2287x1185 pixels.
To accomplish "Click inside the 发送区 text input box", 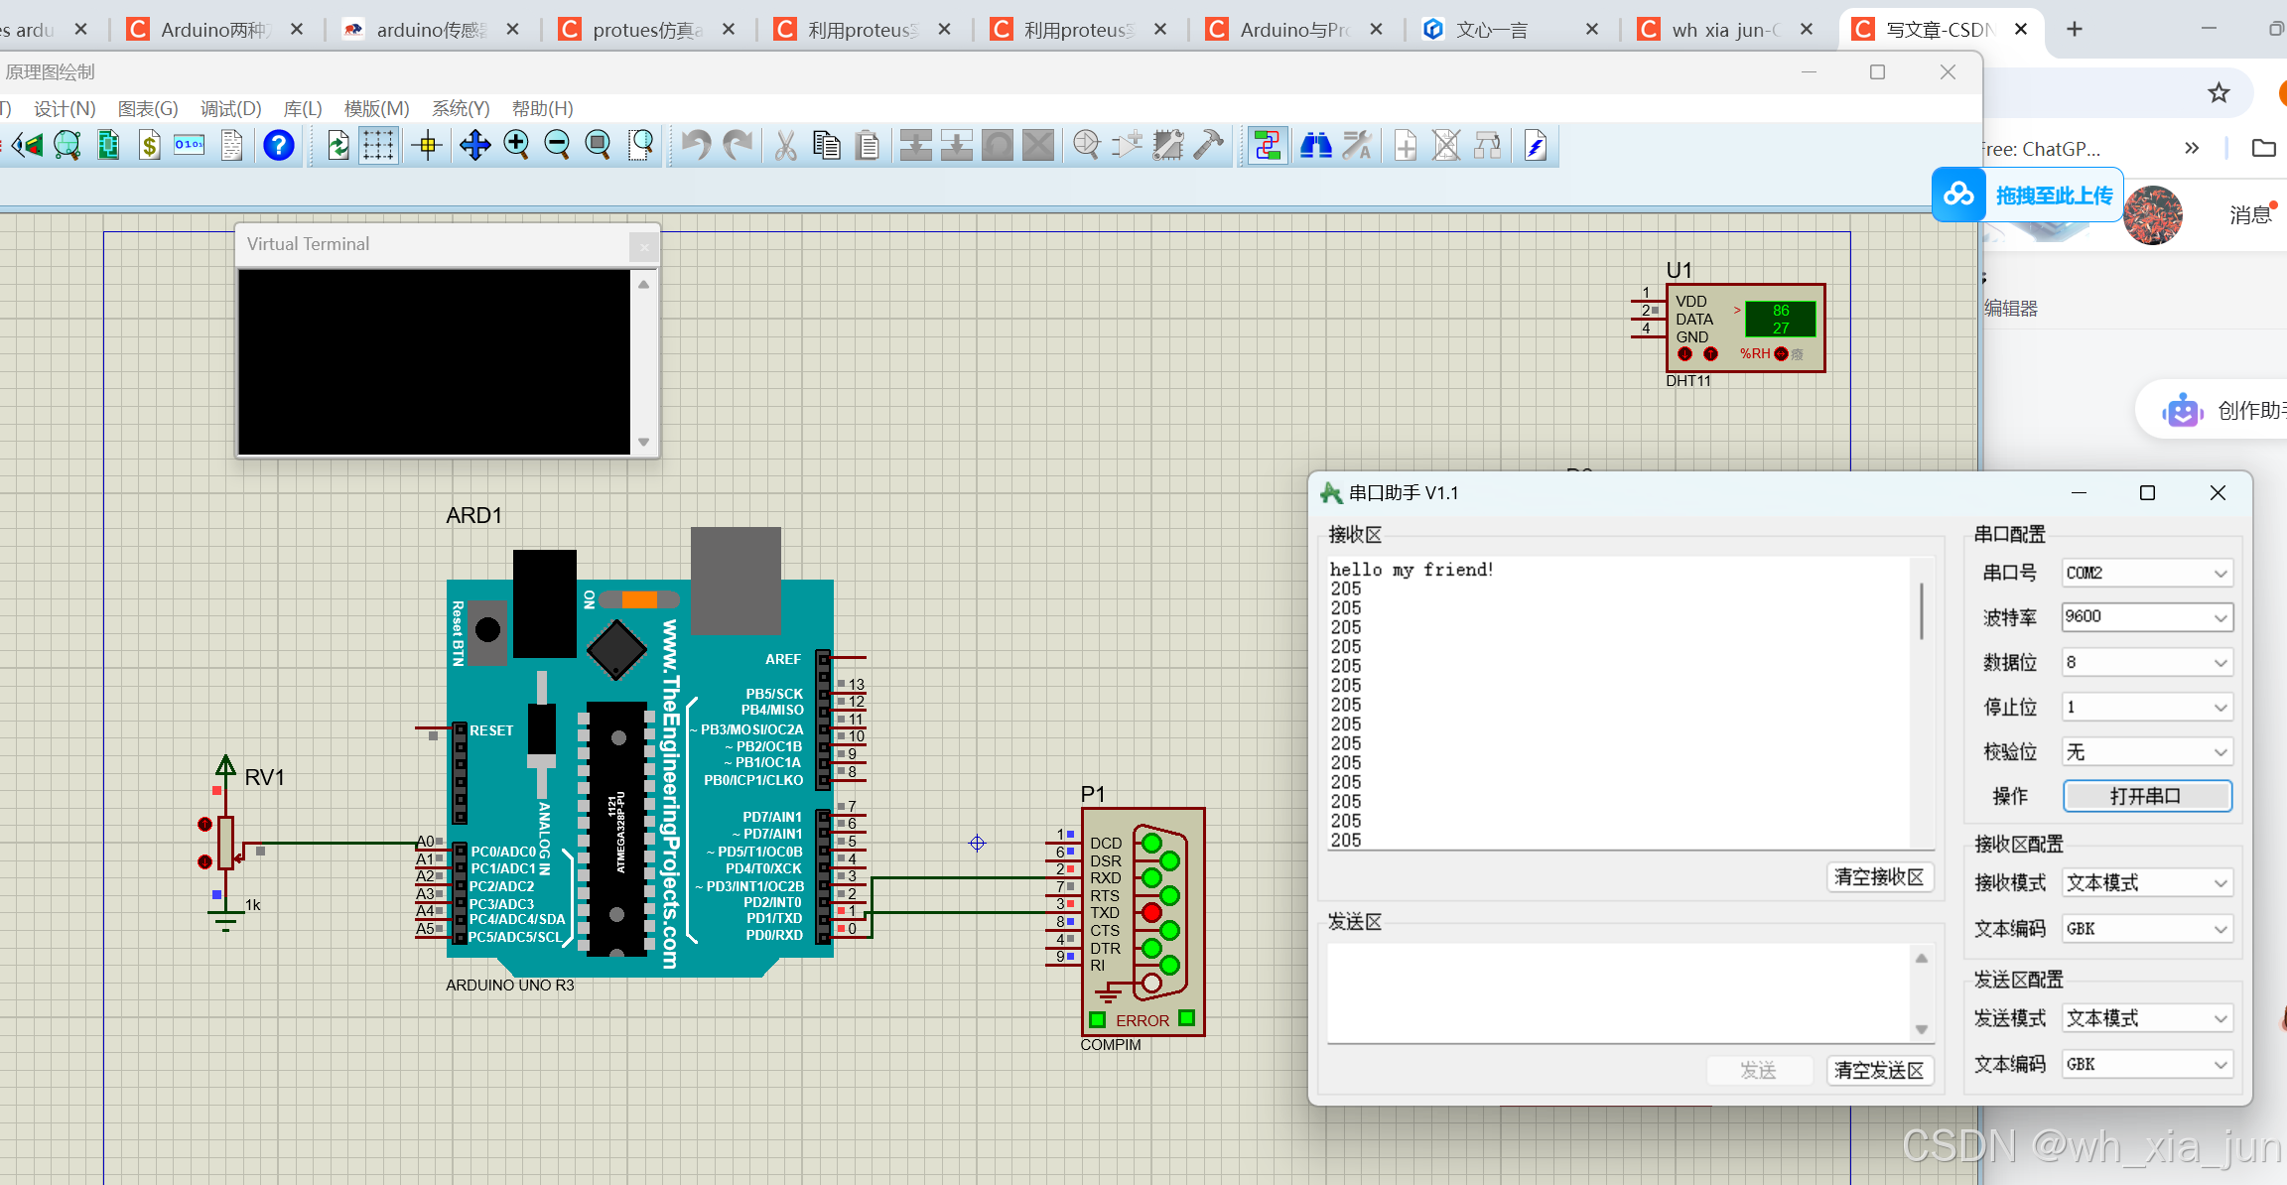I will (1618, 992).
